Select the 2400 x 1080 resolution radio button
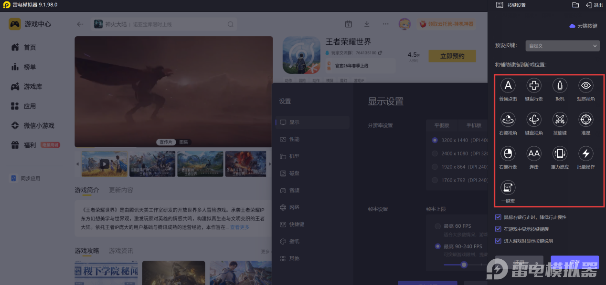The width and height of the screenshot is (606, 285). coord(435,153)
